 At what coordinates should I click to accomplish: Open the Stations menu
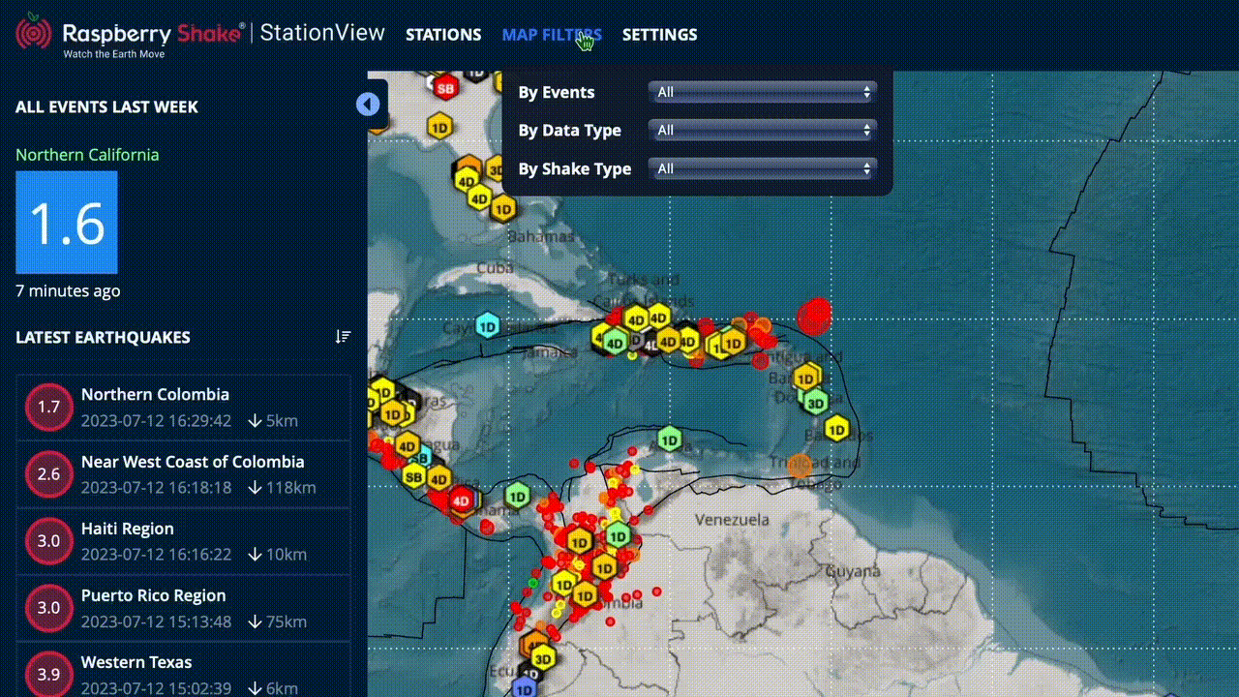pyautogui.click(x=443, y=35)
